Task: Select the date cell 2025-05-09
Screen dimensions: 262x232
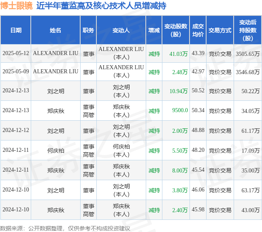Action: click(x=16, y=72)
